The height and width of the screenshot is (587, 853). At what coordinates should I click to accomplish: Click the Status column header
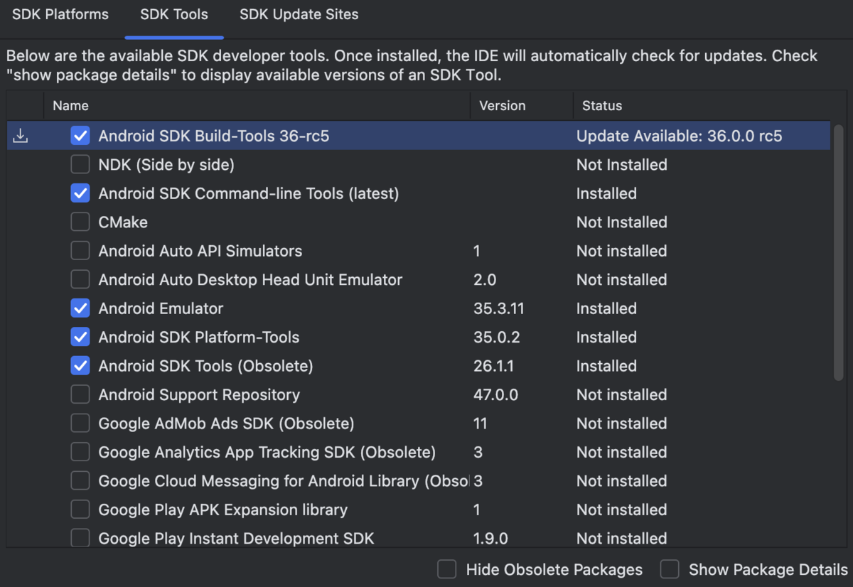(x=702, y=106)
